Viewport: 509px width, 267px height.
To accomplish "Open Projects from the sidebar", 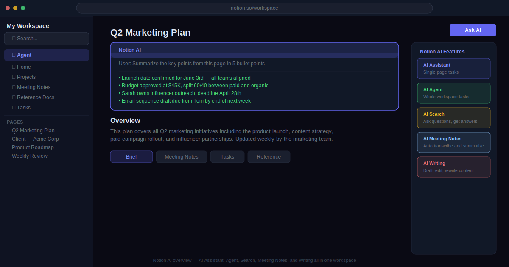I will point(47,77).
